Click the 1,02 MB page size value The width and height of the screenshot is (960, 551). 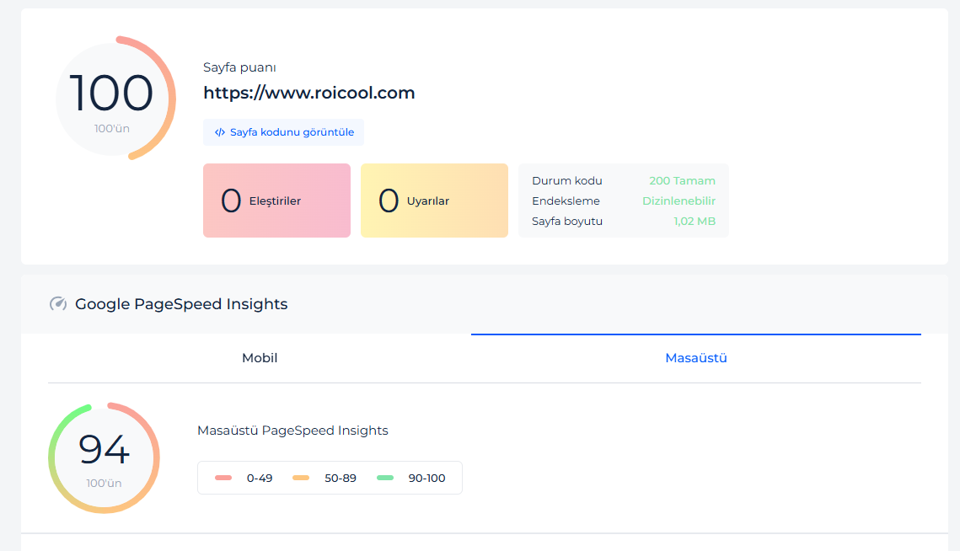(695, 221)
